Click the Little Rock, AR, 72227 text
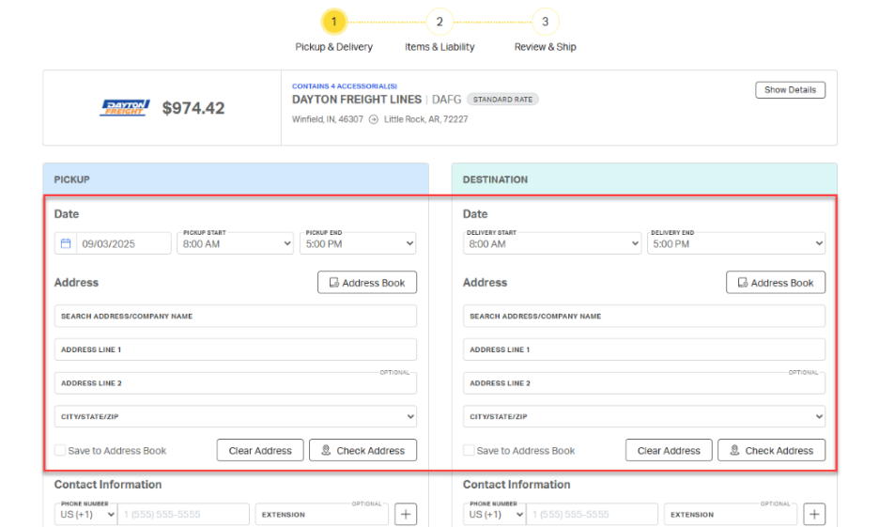The height and width of the screenshot is (527, 879). (x=426, y=119)
